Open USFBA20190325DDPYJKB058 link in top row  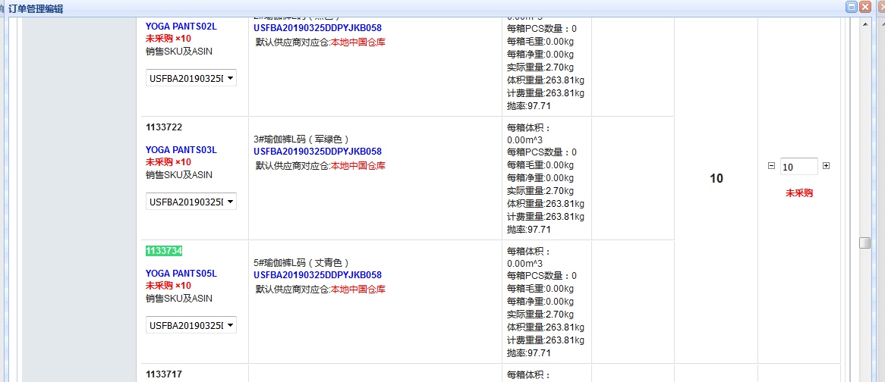point(317,27)
